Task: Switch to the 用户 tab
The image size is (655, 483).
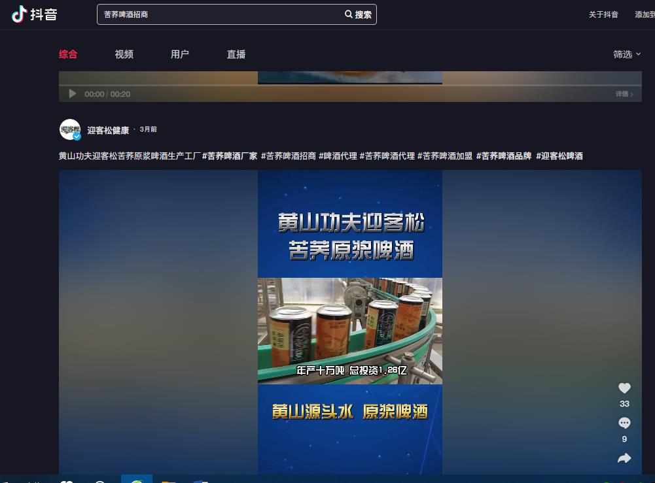Action: [180, 54]
